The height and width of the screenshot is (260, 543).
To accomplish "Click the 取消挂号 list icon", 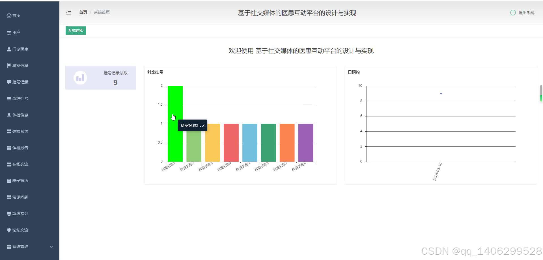I will (9, 99).
